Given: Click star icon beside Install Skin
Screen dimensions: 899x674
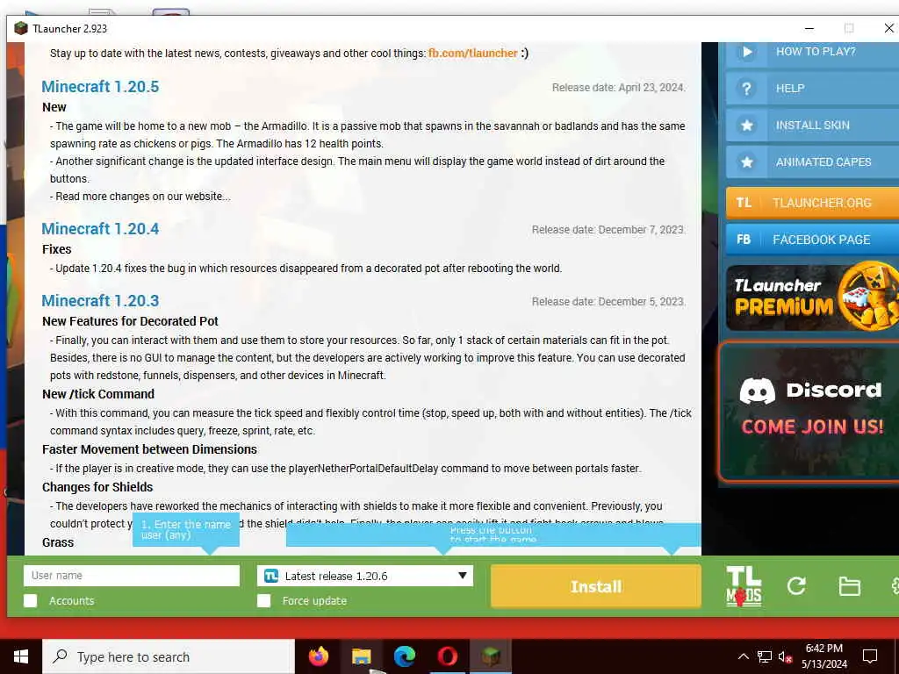Looking at the screenshot, I should tap(746, 125).
